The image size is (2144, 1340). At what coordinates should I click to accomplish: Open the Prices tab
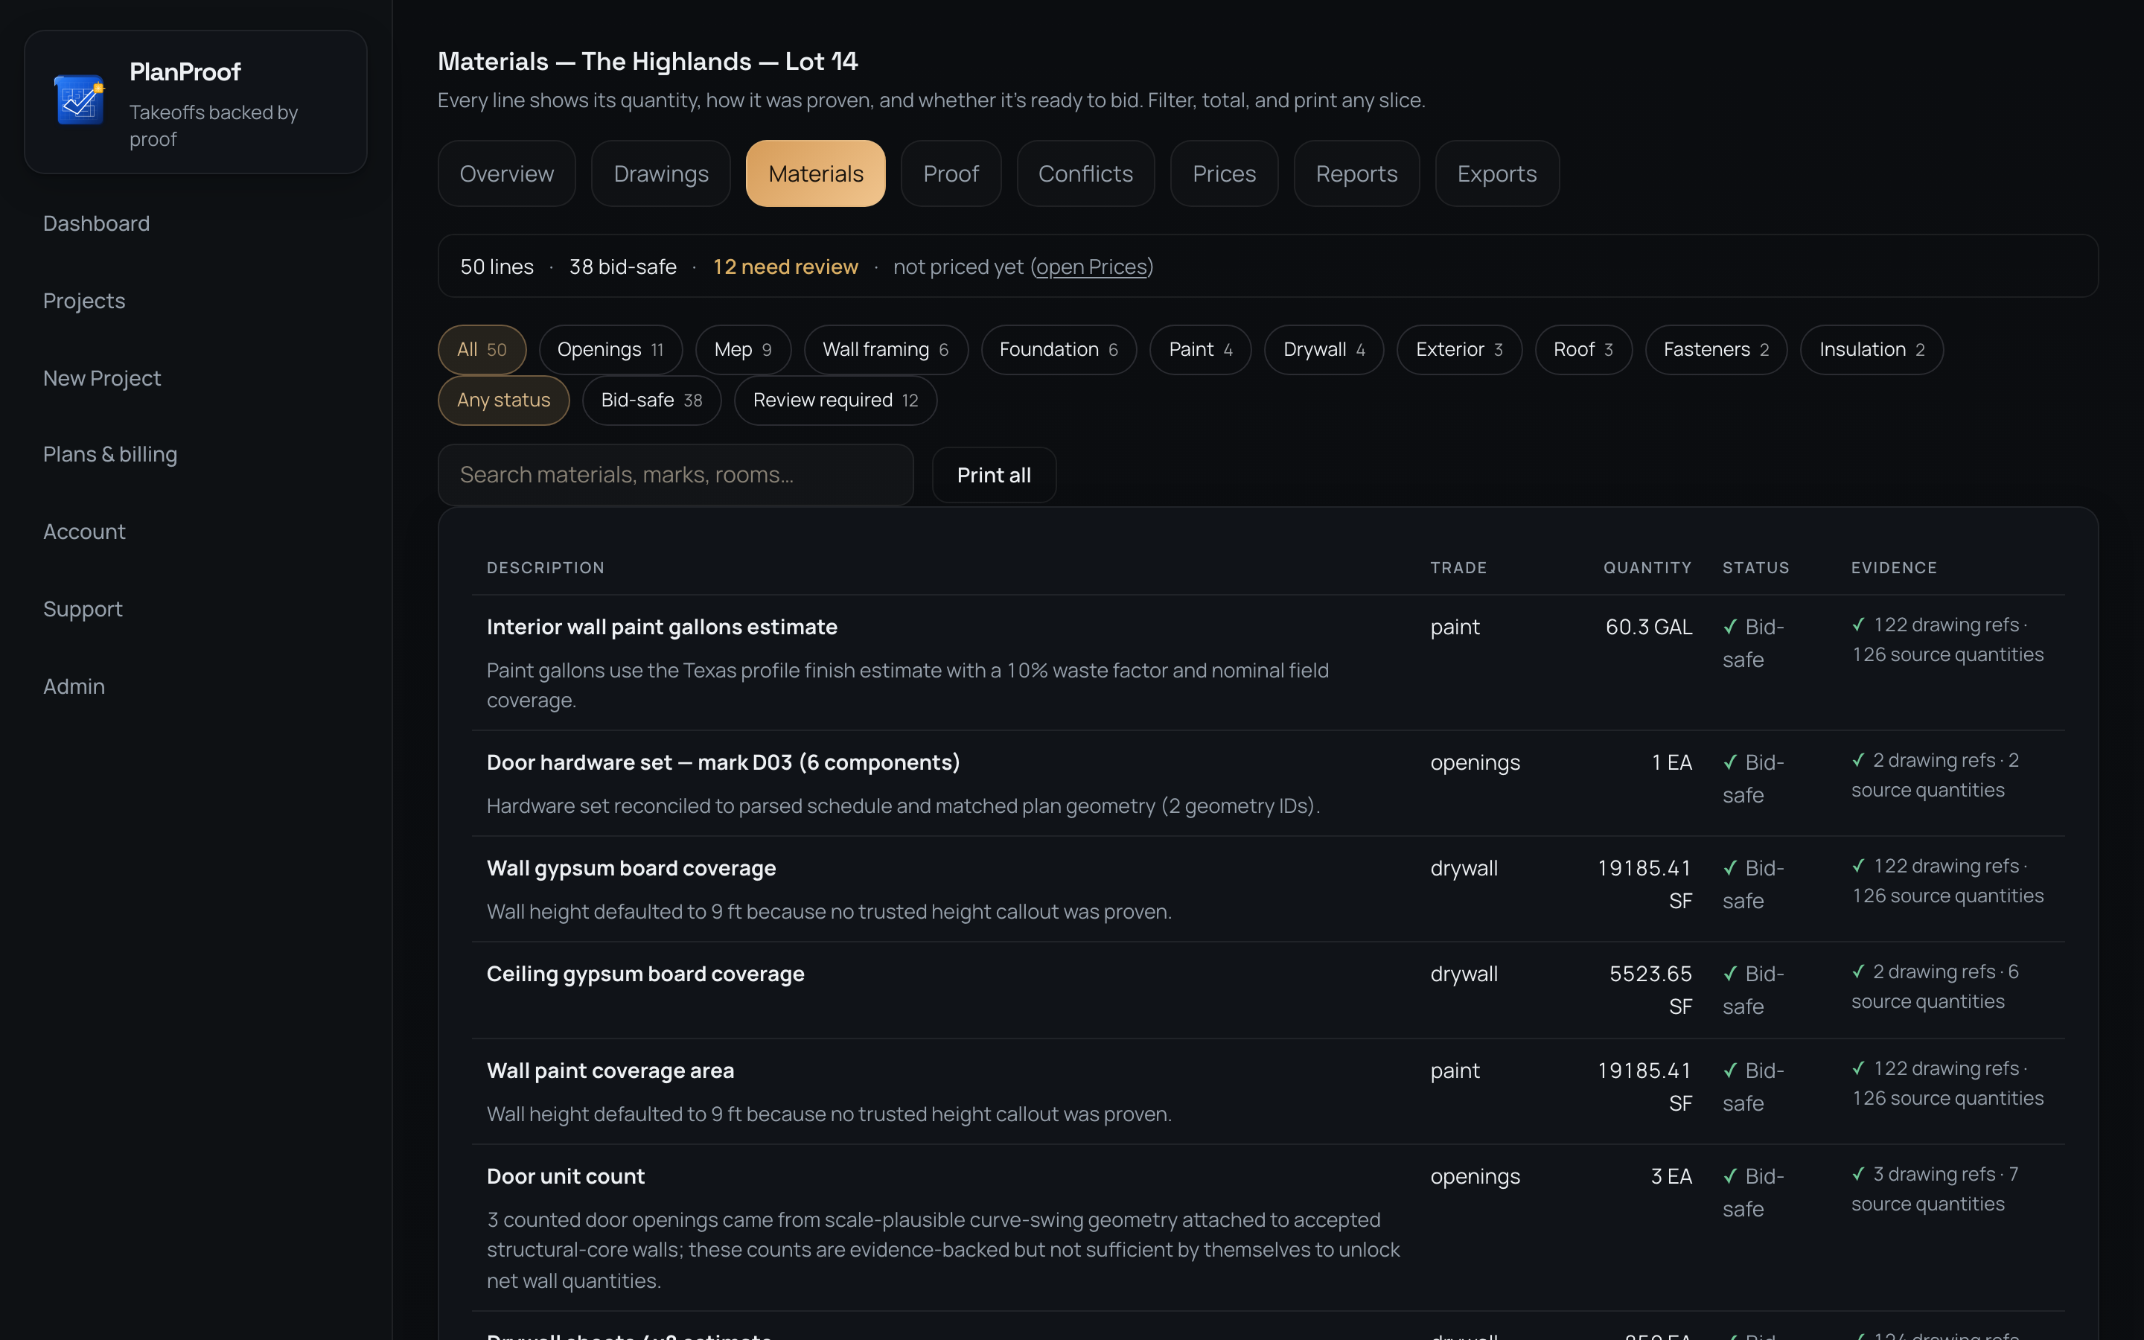(x=1224, y=173)
